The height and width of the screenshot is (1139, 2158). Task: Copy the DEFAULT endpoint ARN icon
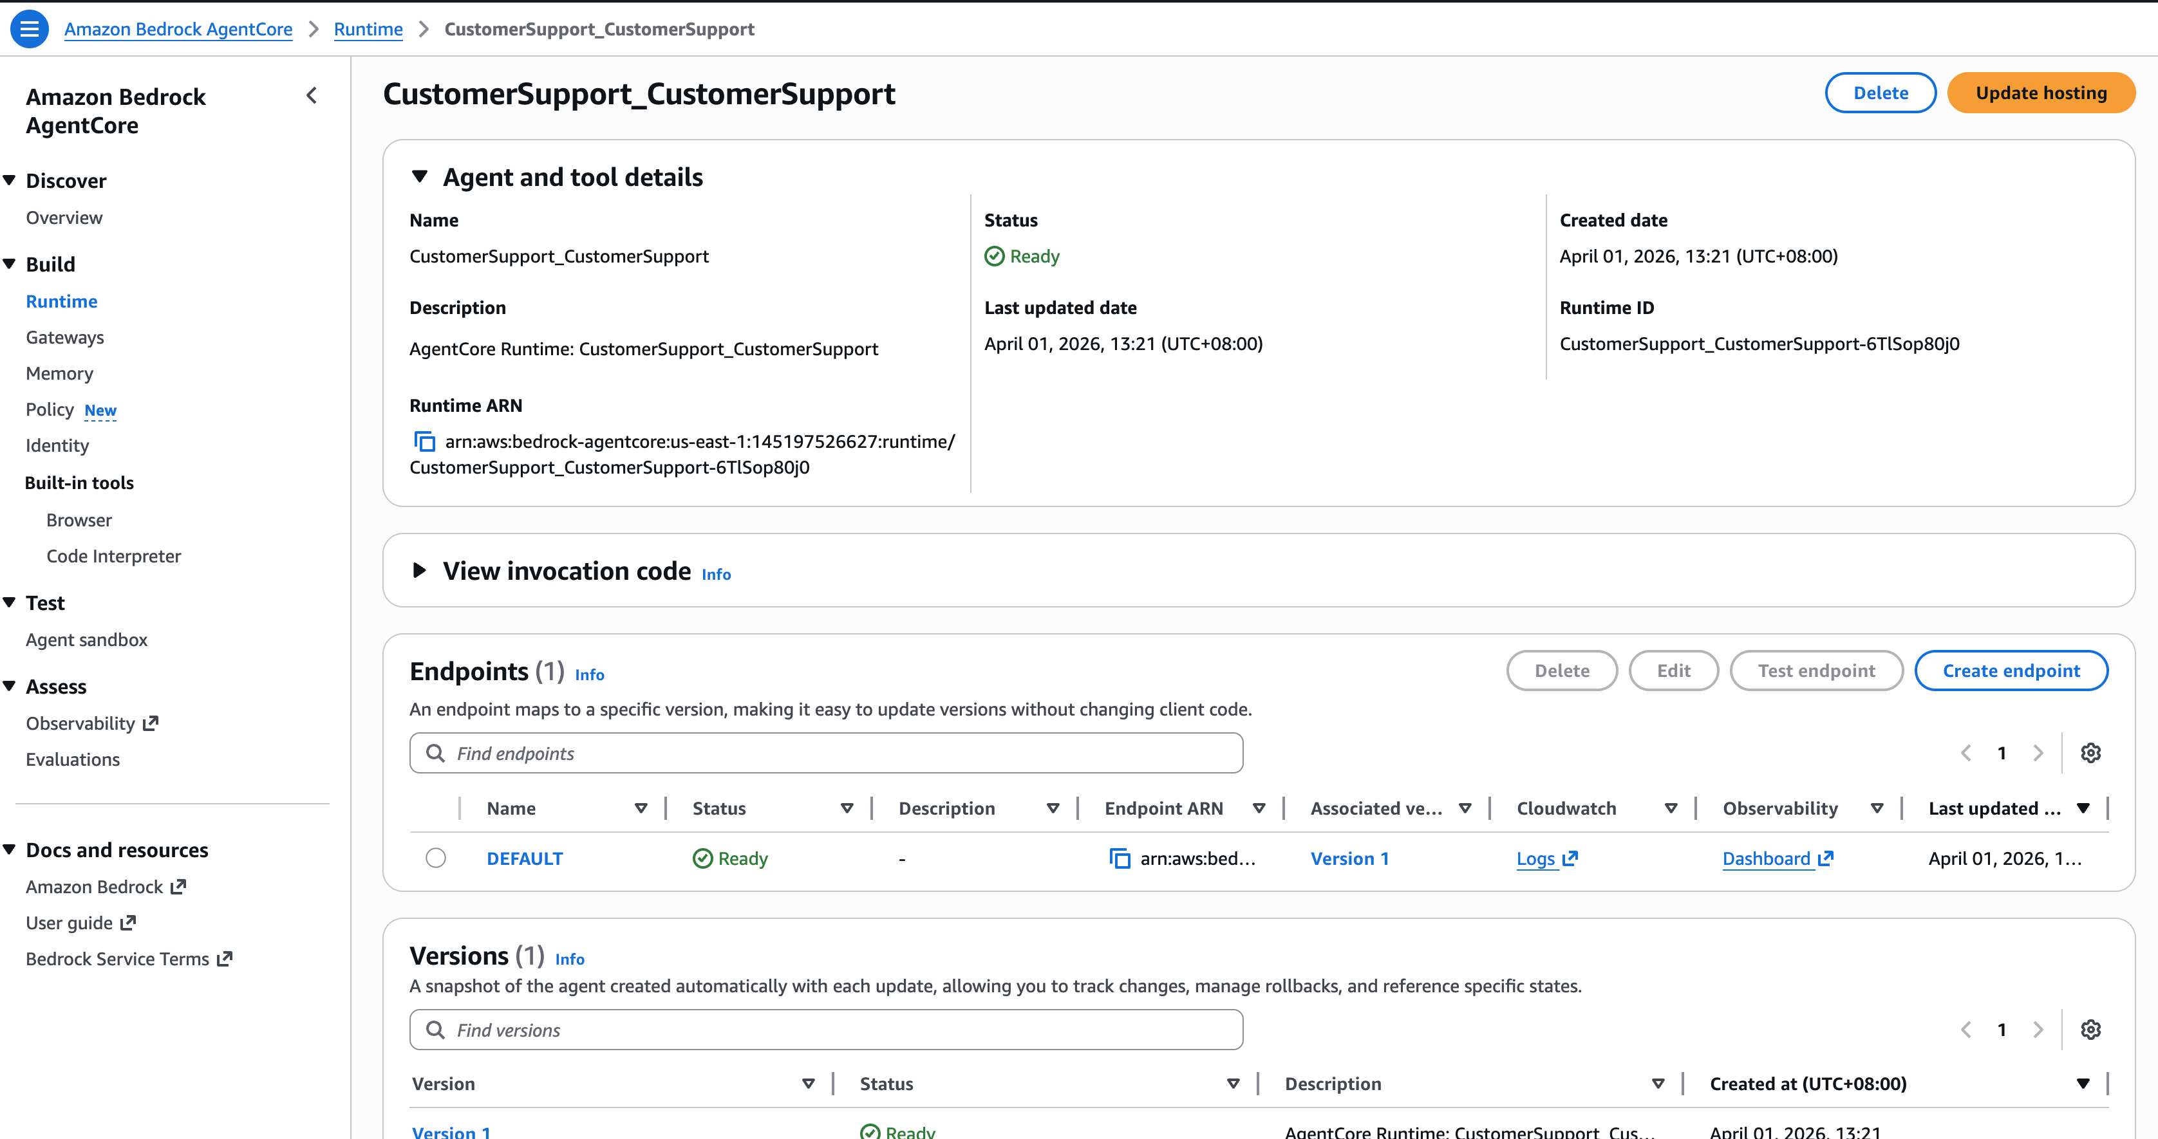tap(1119, 858)
